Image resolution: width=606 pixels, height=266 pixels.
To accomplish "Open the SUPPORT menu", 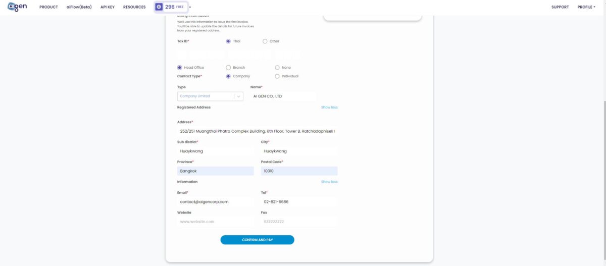I will click(560, 7).
